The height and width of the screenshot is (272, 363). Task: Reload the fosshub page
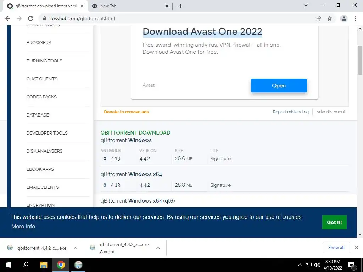30,18
